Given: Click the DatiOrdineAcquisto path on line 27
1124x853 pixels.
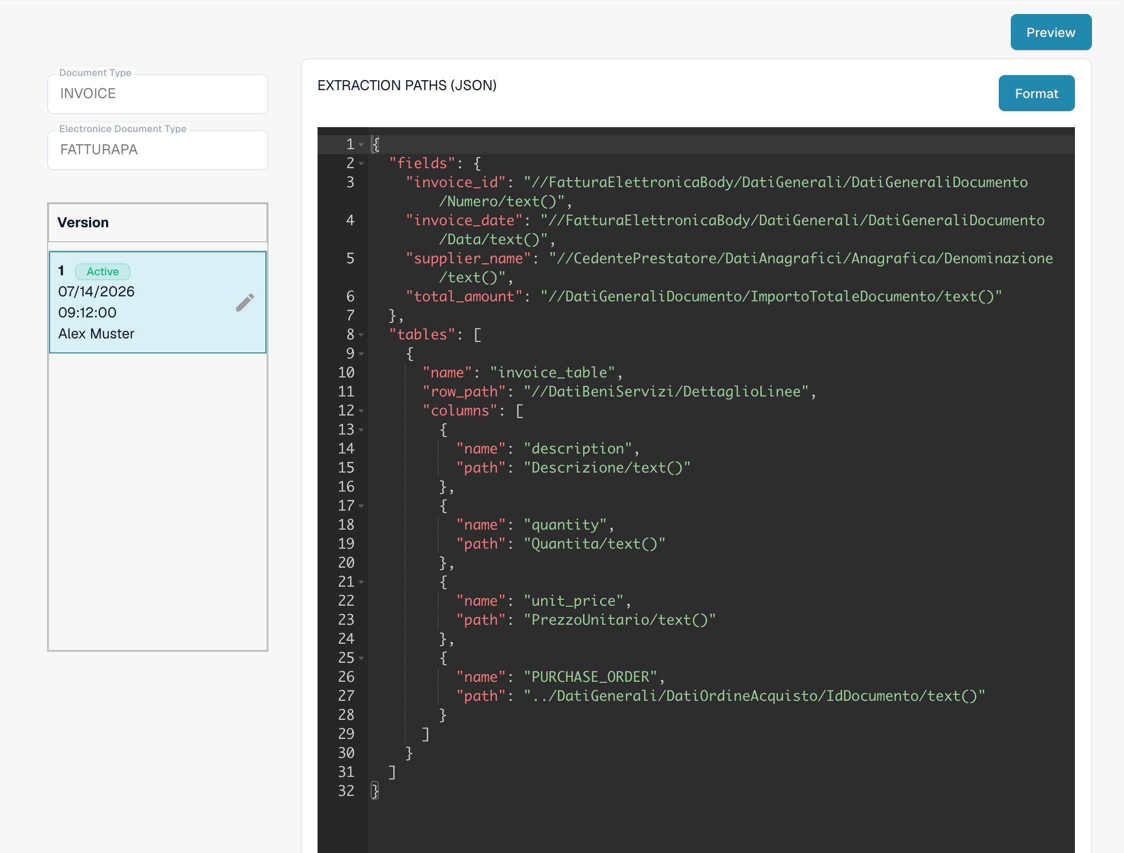Looking at the screenshot, I should point(754,696).
